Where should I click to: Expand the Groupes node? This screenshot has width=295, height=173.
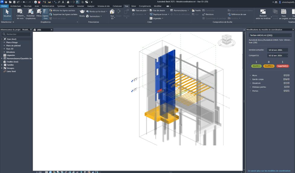pos(2,68)
